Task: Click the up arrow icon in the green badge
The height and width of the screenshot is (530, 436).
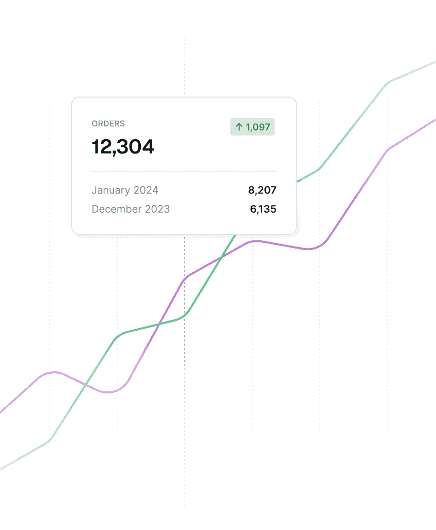Action: (x=239, y=127)
